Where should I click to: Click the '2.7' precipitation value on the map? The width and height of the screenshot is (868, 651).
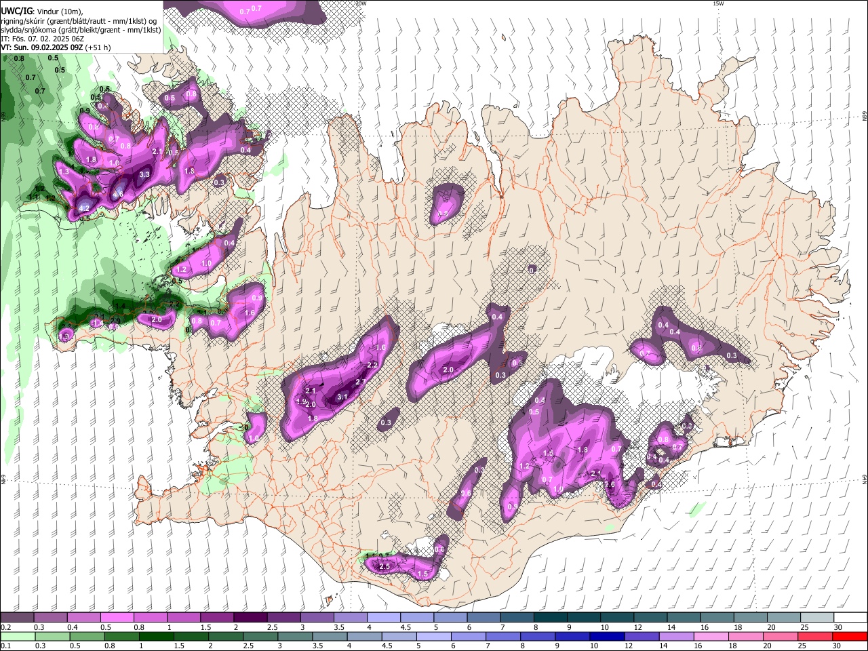point(361,382)
